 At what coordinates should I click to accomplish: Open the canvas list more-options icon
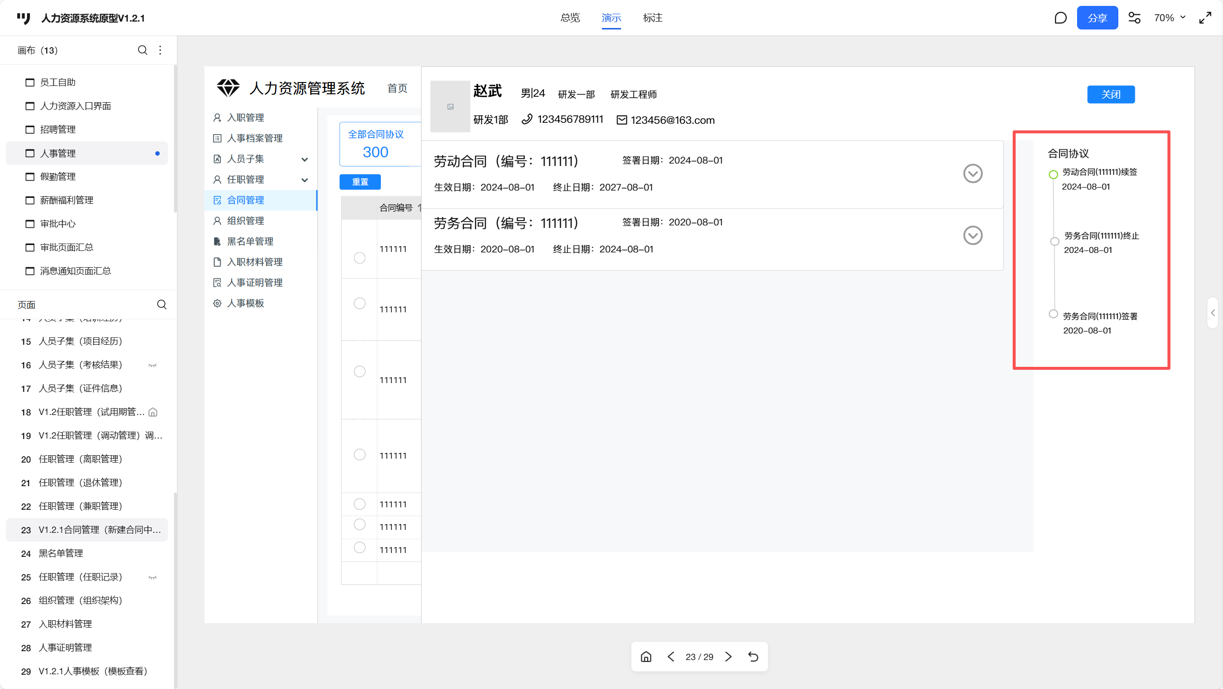click(x=160, y=50)
